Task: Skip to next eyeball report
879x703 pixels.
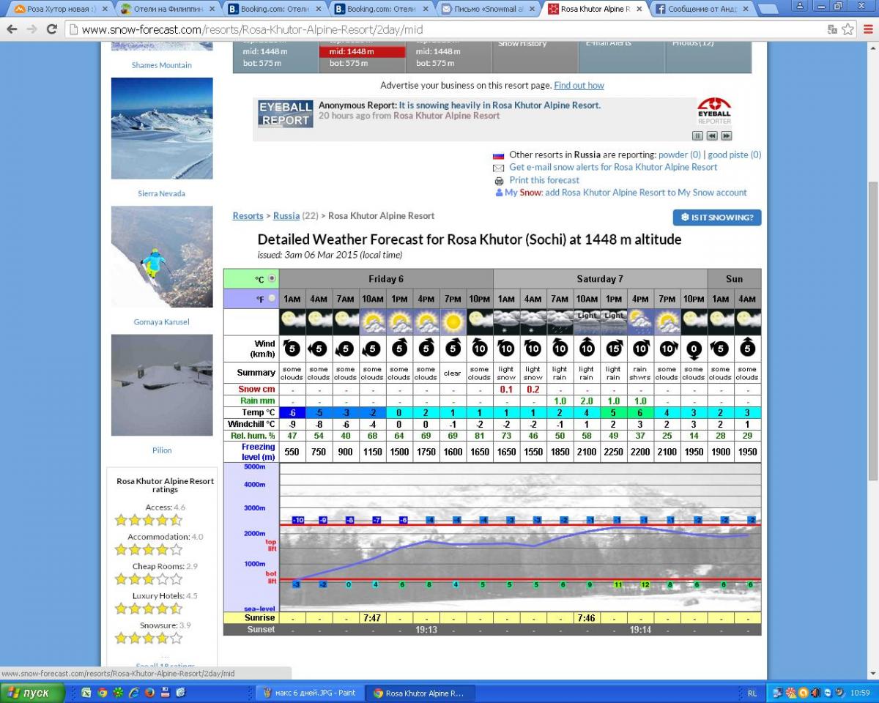Action: click(x=727, y=135)
